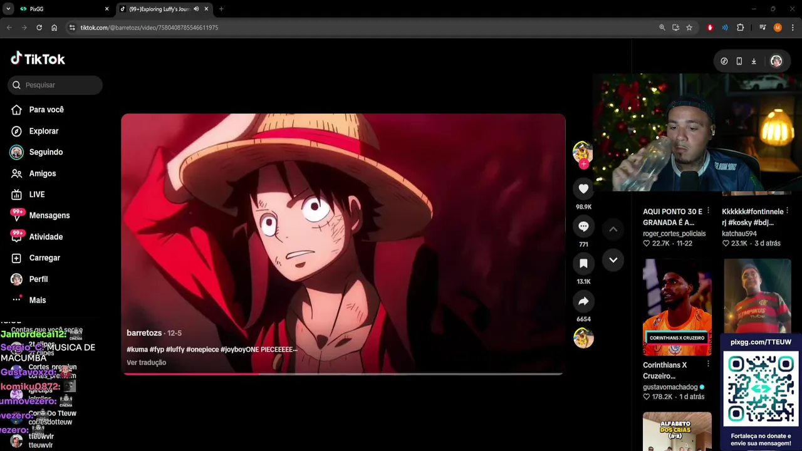The width and height of the screenshot is (802, 451).
Task: Open the Corinthians X Cruzeiro video thumbnail
Action: coord(677,308)
